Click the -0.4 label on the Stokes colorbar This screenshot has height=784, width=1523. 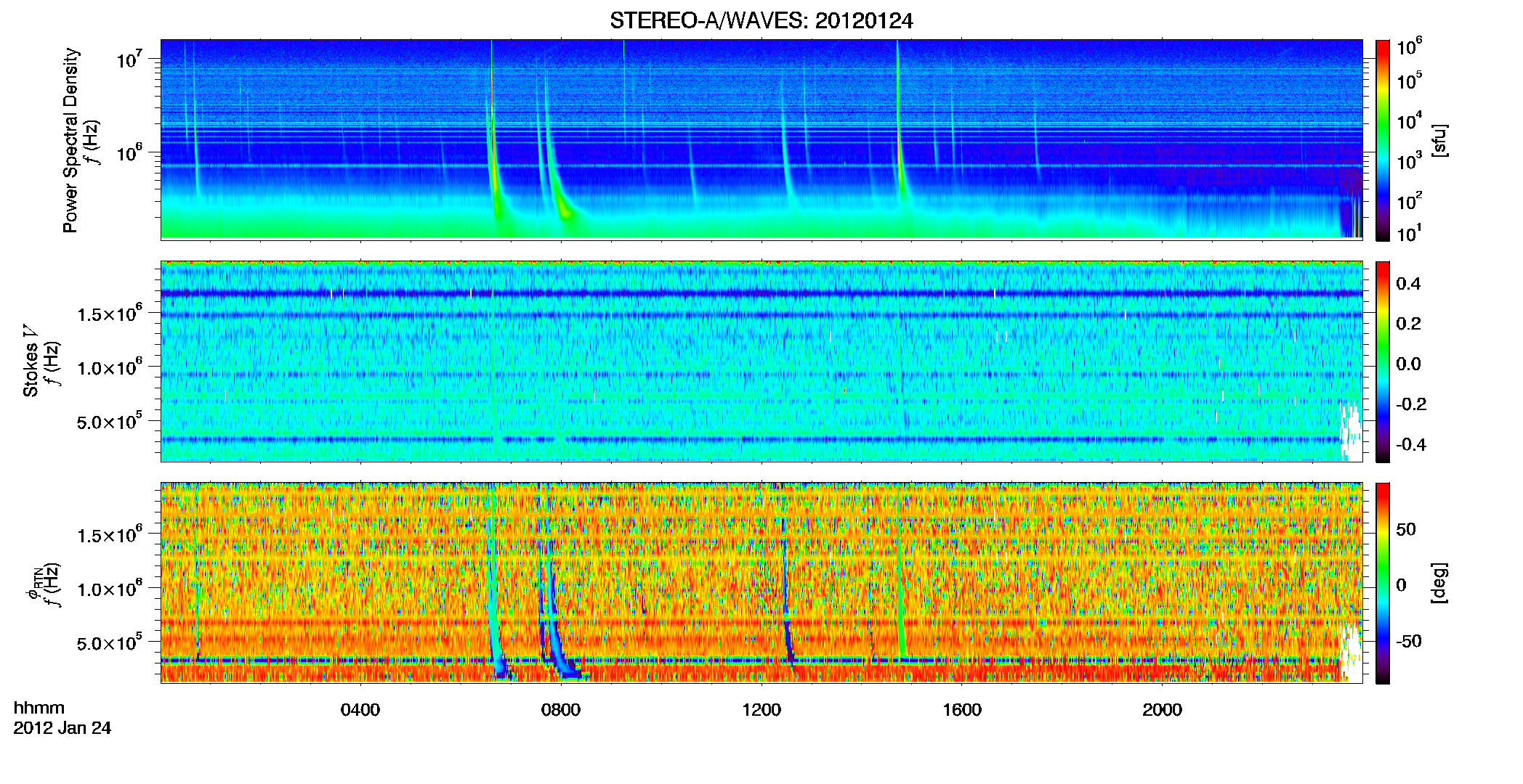pyautogui.click(x=1411, y=445)
